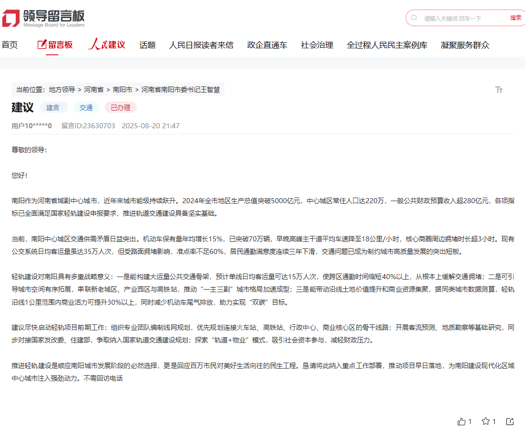The width and height of the screenshot is (525, 440).
Task: Open the 南阳市 breadcrumb link
Action: point(122,89)
